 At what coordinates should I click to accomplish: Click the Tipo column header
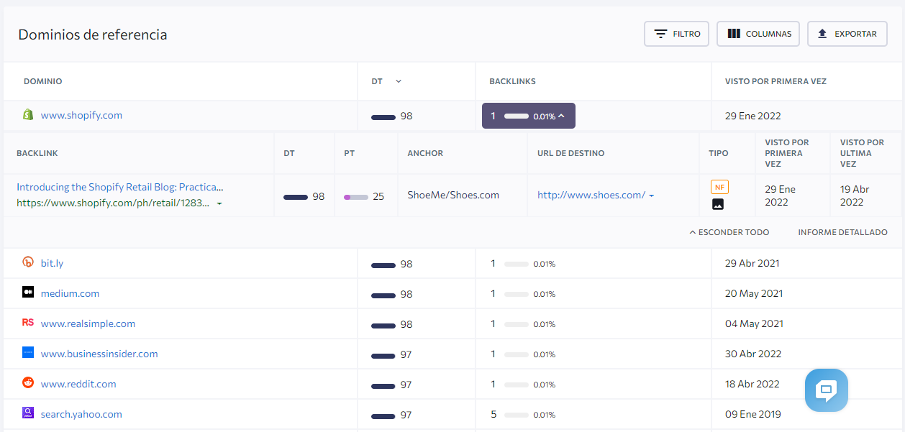[x=719, y=153]
